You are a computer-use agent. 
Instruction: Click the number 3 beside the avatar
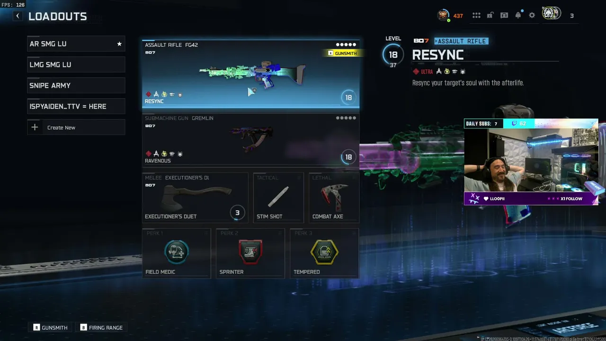(572, 16)
